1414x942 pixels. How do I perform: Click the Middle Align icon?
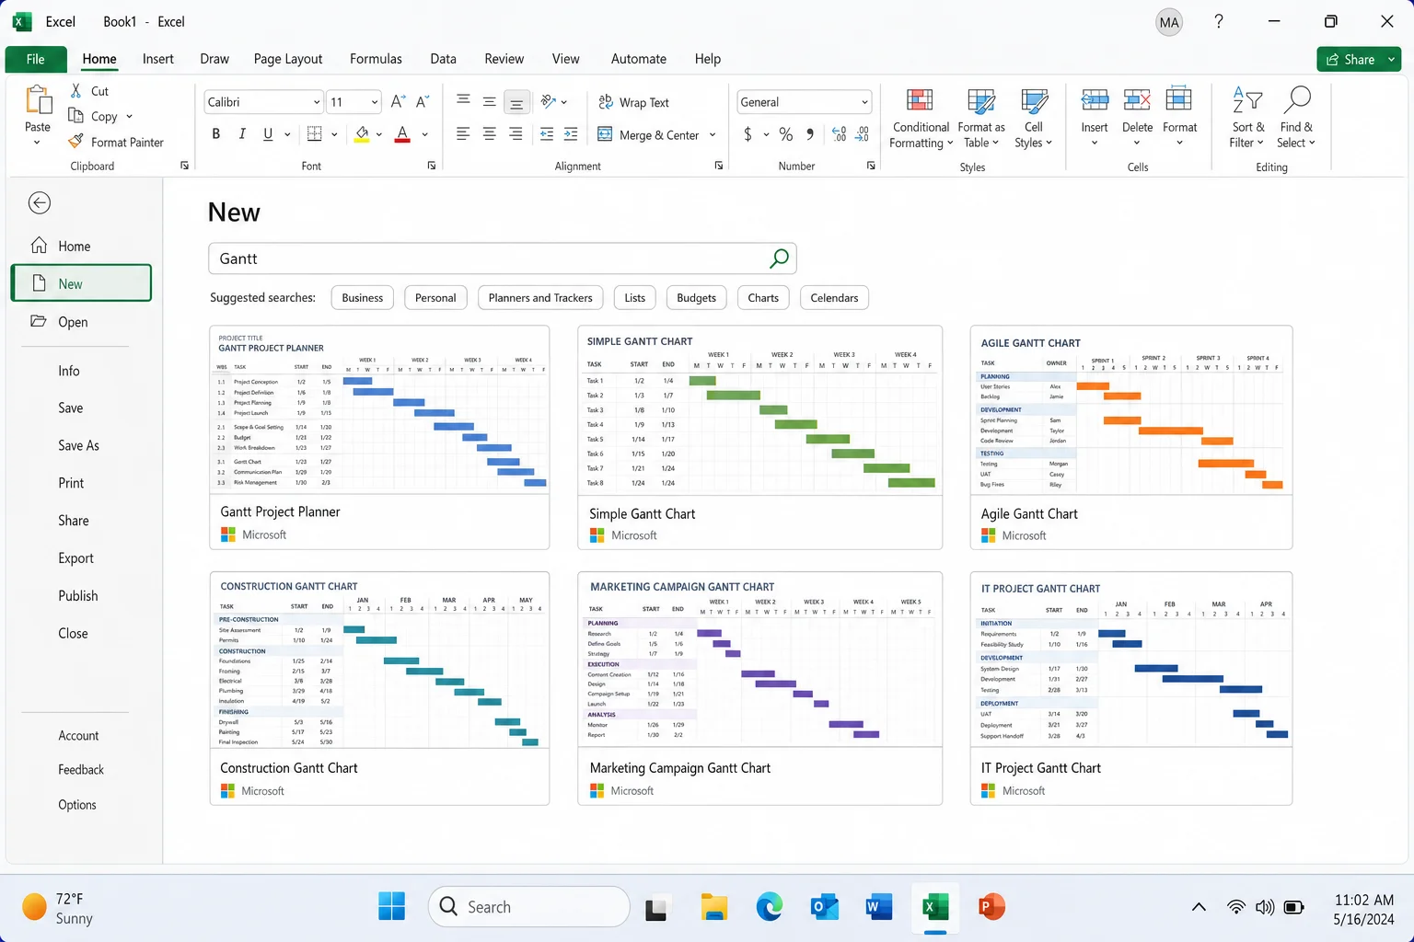[x=490, y=102]
